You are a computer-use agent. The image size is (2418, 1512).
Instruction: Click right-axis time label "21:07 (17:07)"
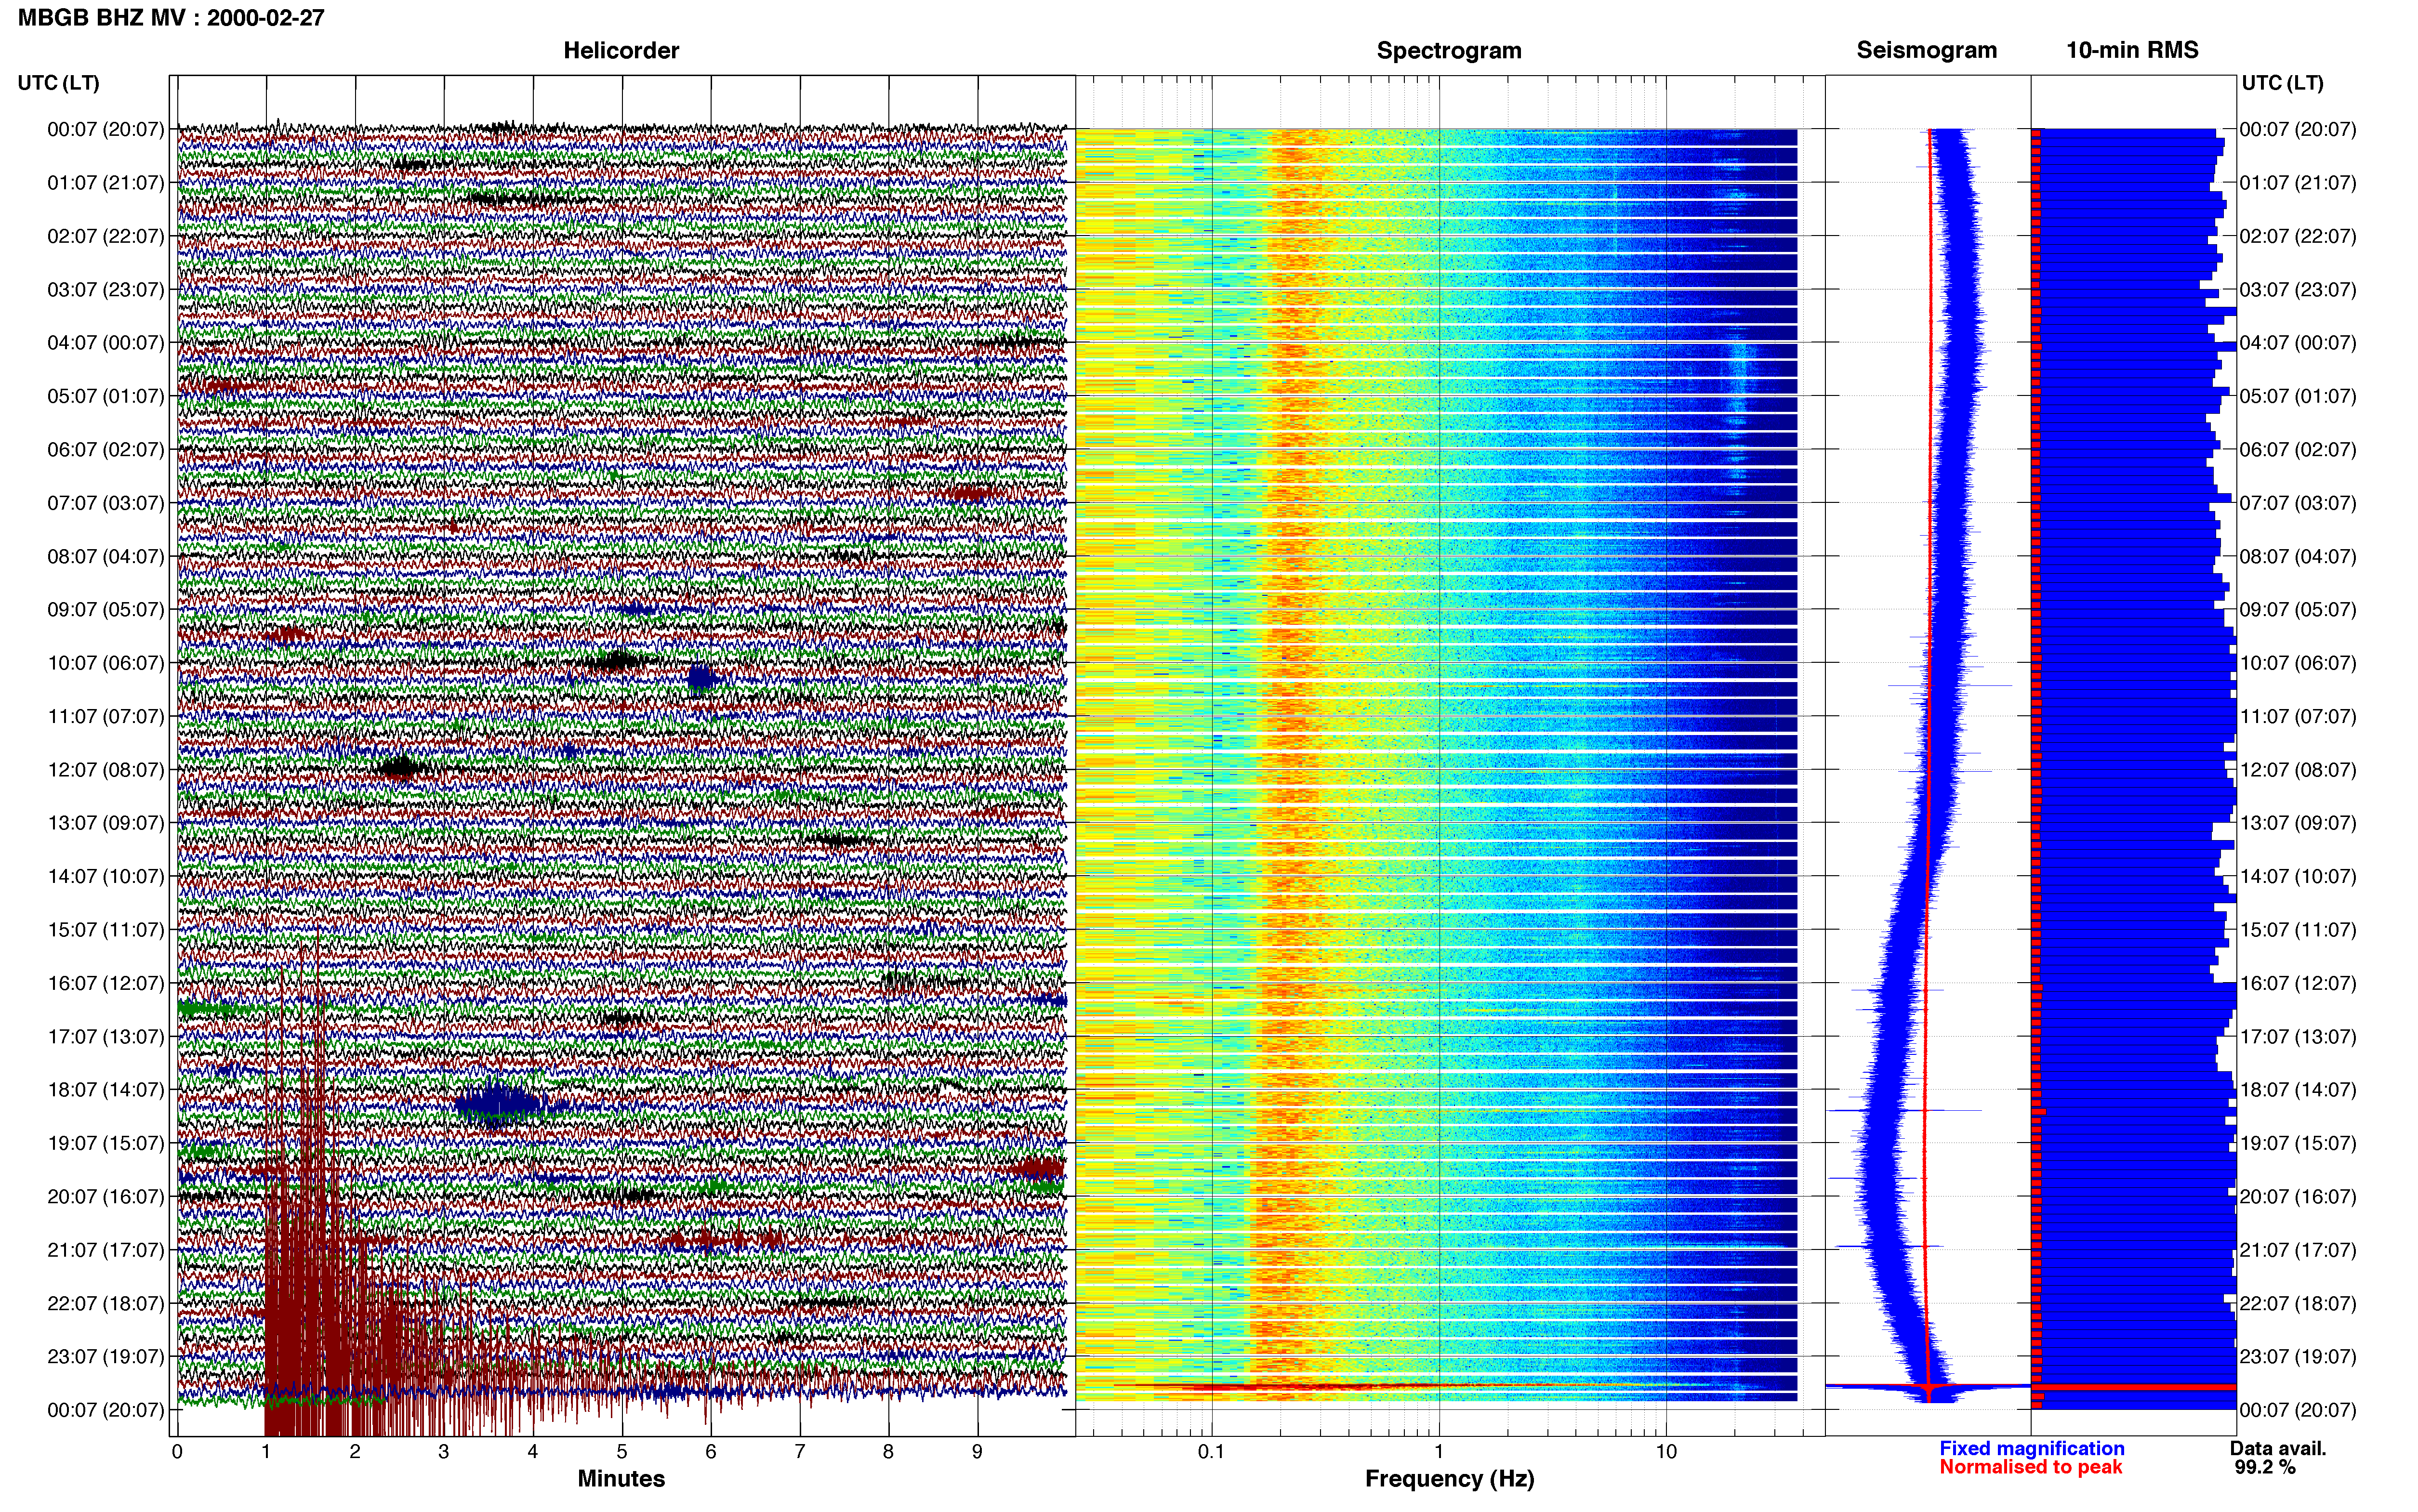(x=2298, y=1250)
